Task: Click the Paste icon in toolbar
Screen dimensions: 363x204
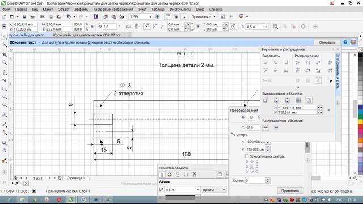Action: [58, 16]
